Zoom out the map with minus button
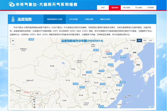This screenshot has width=167, height=111. pyautogui.click(x=13, y=44)
